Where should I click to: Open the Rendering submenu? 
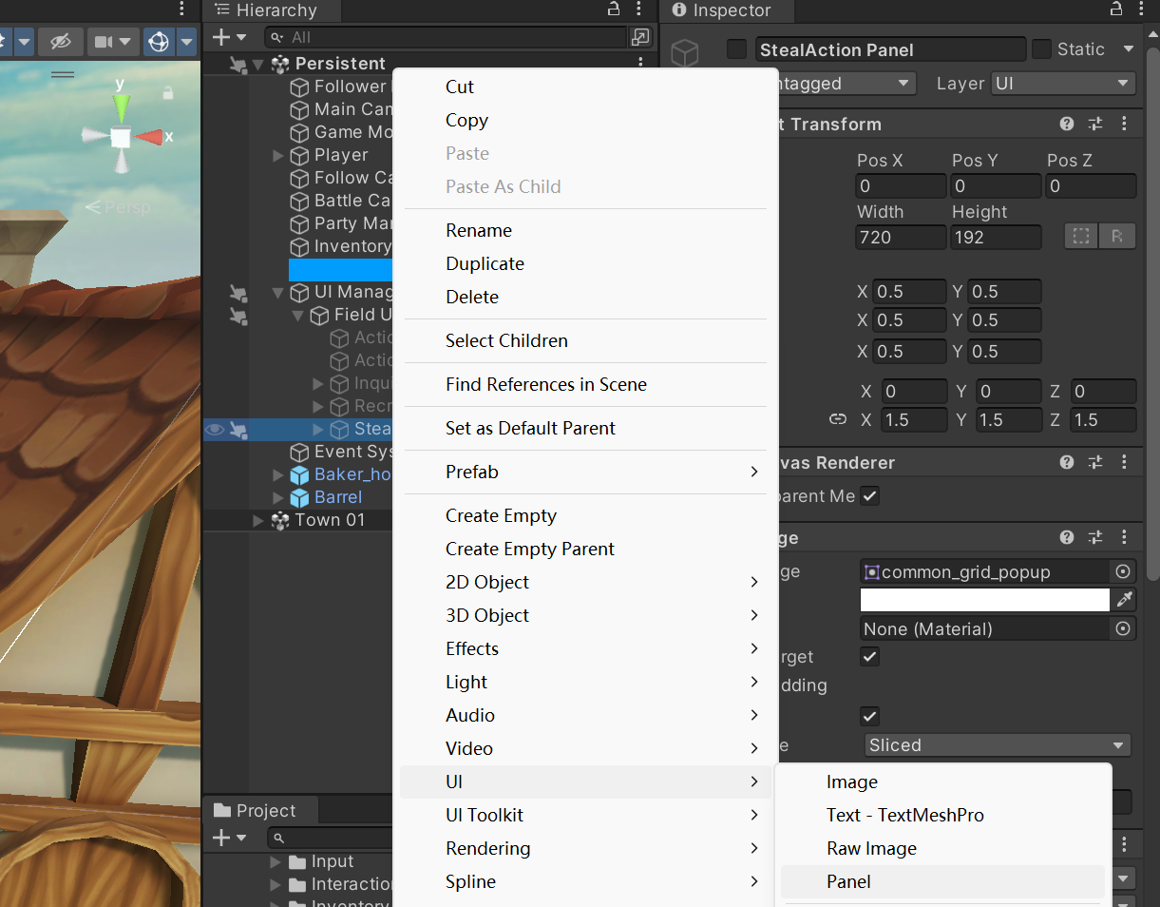(x=585, y=848)
